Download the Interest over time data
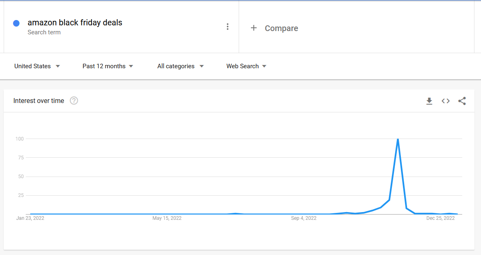The height and width of the screenshot is (255, 481). pyautogui.click(x=429, y=101)
